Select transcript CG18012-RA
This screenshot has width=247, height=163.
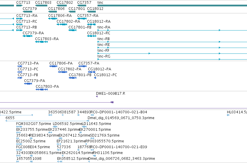coord(99,22)
